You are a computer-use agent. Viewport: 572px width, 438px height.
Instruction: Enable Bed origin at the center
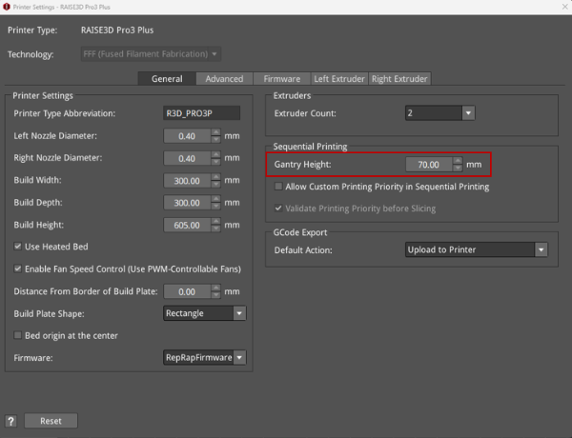tap(18, 335)
